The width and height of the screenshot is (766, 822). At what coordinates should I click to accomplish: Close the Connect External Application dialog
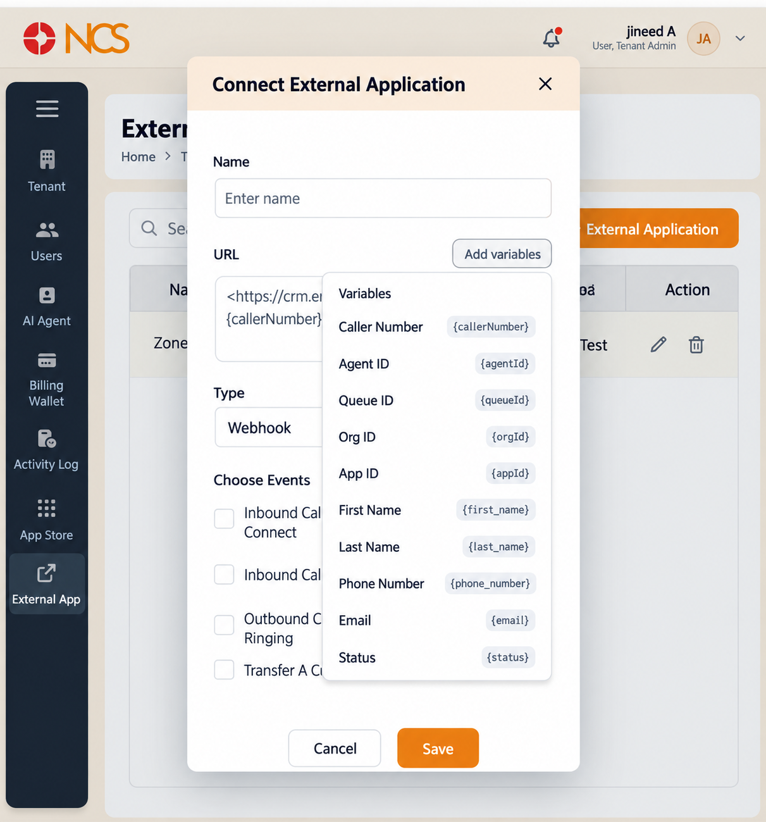[x=545, y=84]
